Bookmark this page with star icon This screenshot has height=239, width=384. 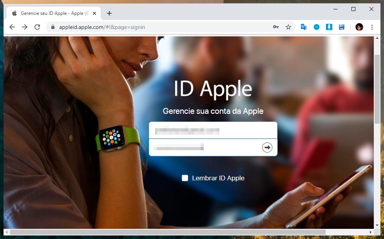pyautogui.click(x=288, y=27)
